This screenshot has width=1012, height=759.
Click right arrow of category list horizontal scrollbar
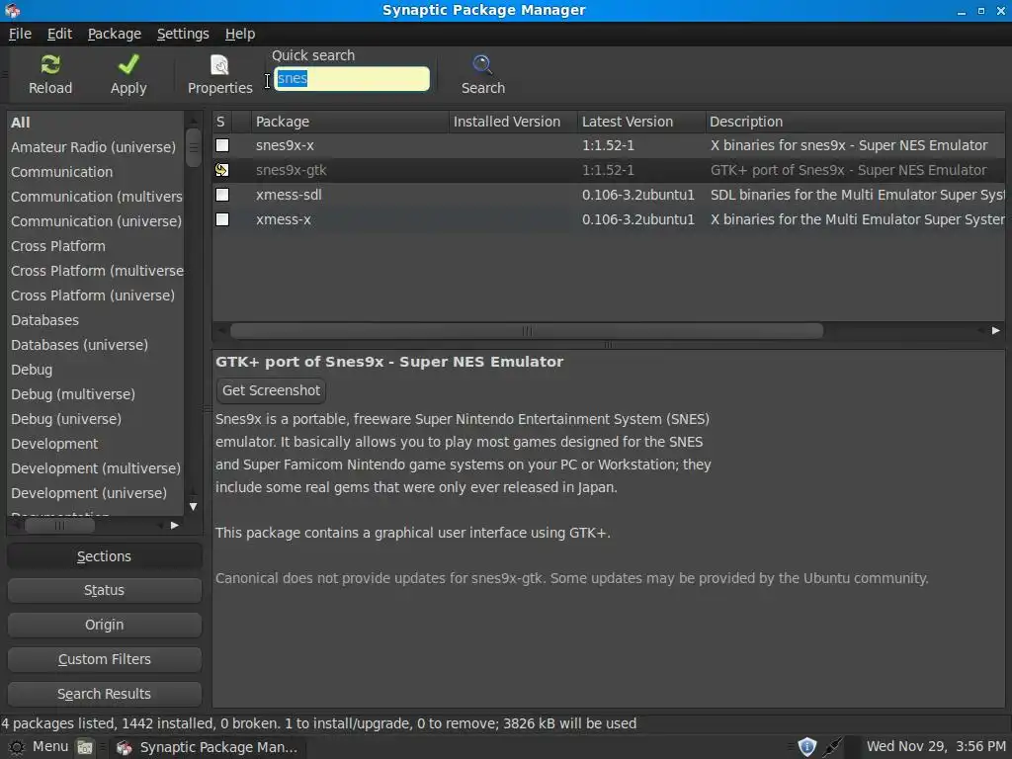pos(174,526)
